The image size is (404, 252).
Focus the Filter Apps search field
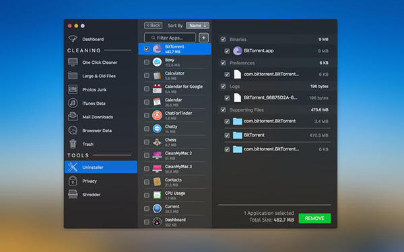pyautogui.click(x=170, y=38)
